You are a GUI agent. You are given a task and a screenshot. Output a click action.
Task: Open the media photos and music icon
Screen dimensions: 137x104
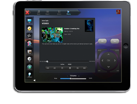tap(30, 43)
